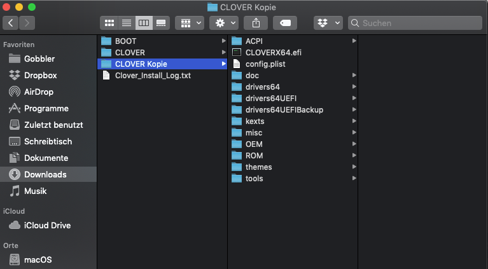Switch to icon grid view

[109, 23]
